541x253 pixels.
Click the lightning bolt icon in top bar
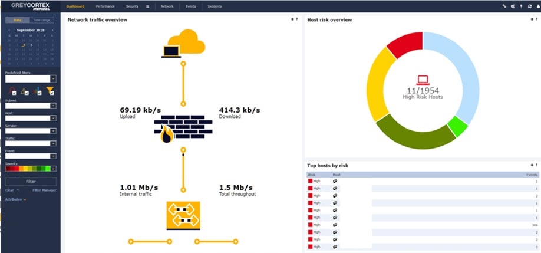pyautogui.click(x=521, y=6)
